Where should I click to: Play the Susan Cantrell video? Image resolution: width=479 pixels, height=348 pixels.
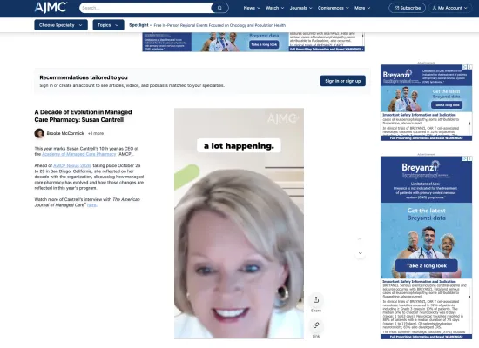point(239,223)
